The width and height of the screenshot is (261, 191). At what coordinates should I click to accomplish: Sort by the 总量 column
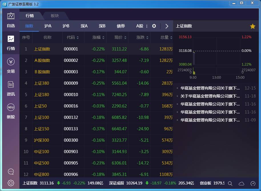[x=166, y=37]
